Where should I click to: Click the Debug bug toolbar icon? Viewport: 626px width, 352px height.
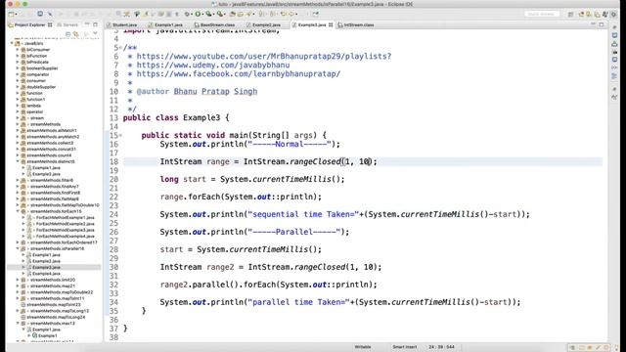coord(187,14)
